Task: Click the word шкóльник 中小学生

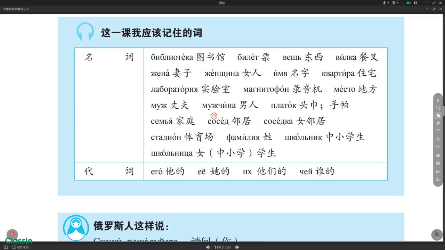Action: pos(324,137)
